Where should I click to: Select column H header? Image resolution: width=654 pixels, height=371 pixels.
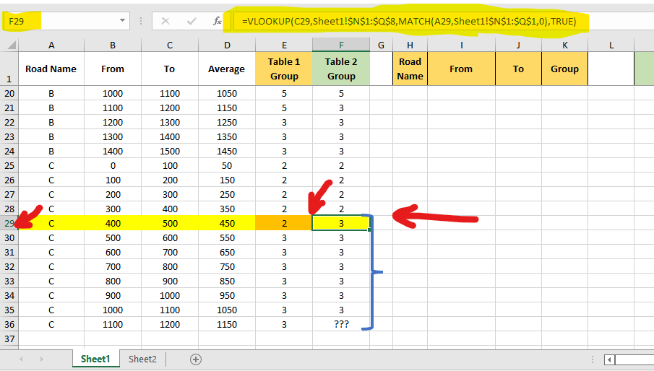click(410, 45)
